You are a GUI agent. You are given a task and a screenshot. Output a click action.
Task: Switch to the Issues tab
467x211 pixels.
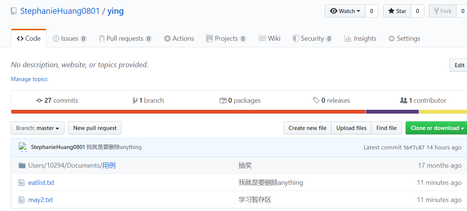click(70, 38)
